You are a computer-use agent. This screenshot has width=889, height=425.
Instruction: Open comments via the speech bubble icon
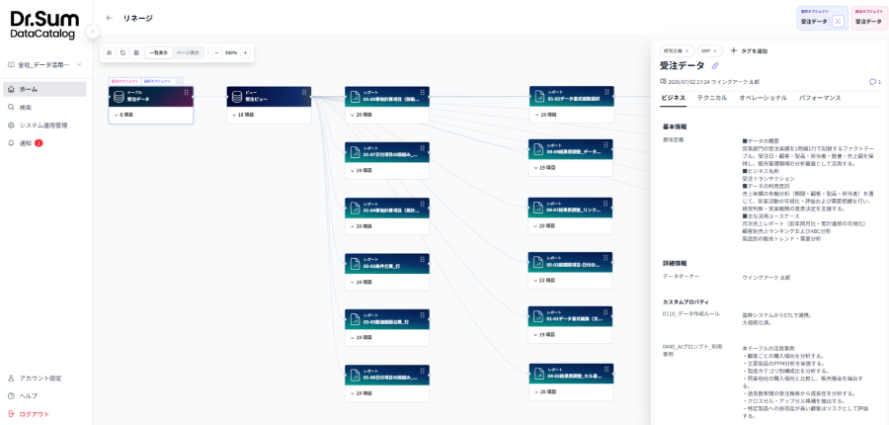872,82
